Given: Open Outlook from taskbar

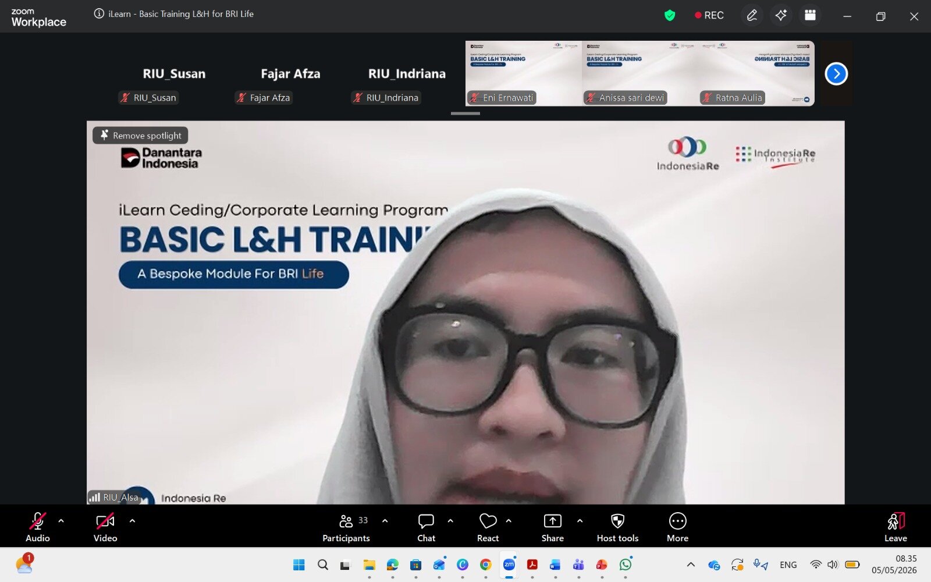Looking at the screenshot, I should tap(439, 565).
